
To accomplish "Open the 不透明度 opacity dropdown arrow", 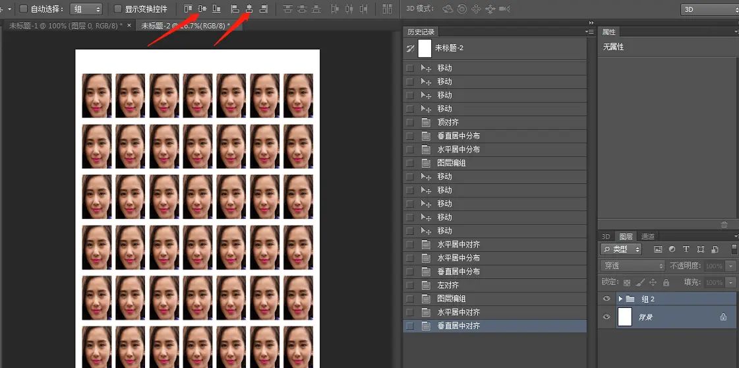I will [x=731, y=266].
